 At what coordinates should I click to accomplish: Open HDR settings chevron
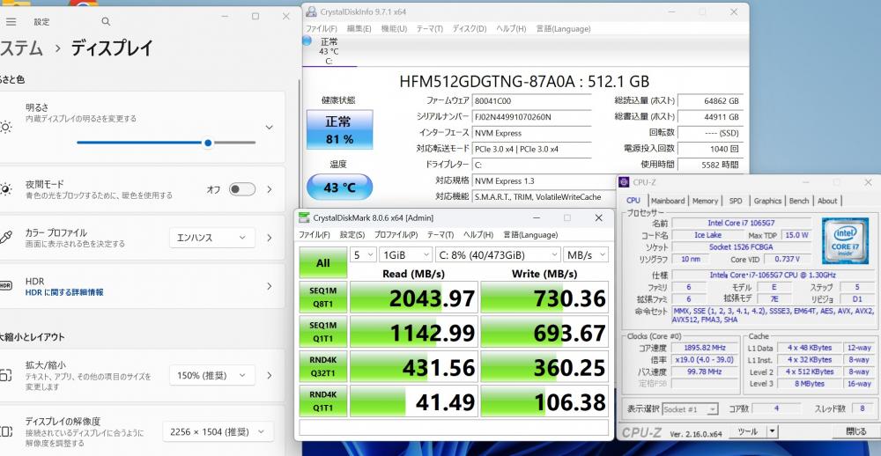(x=269, y=286)
